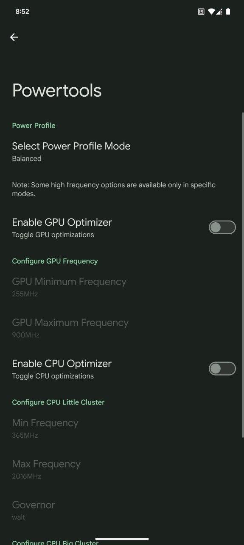244x545 pixels.
Task: Tap the 8:52 clock in status bar
Action: 22,11
